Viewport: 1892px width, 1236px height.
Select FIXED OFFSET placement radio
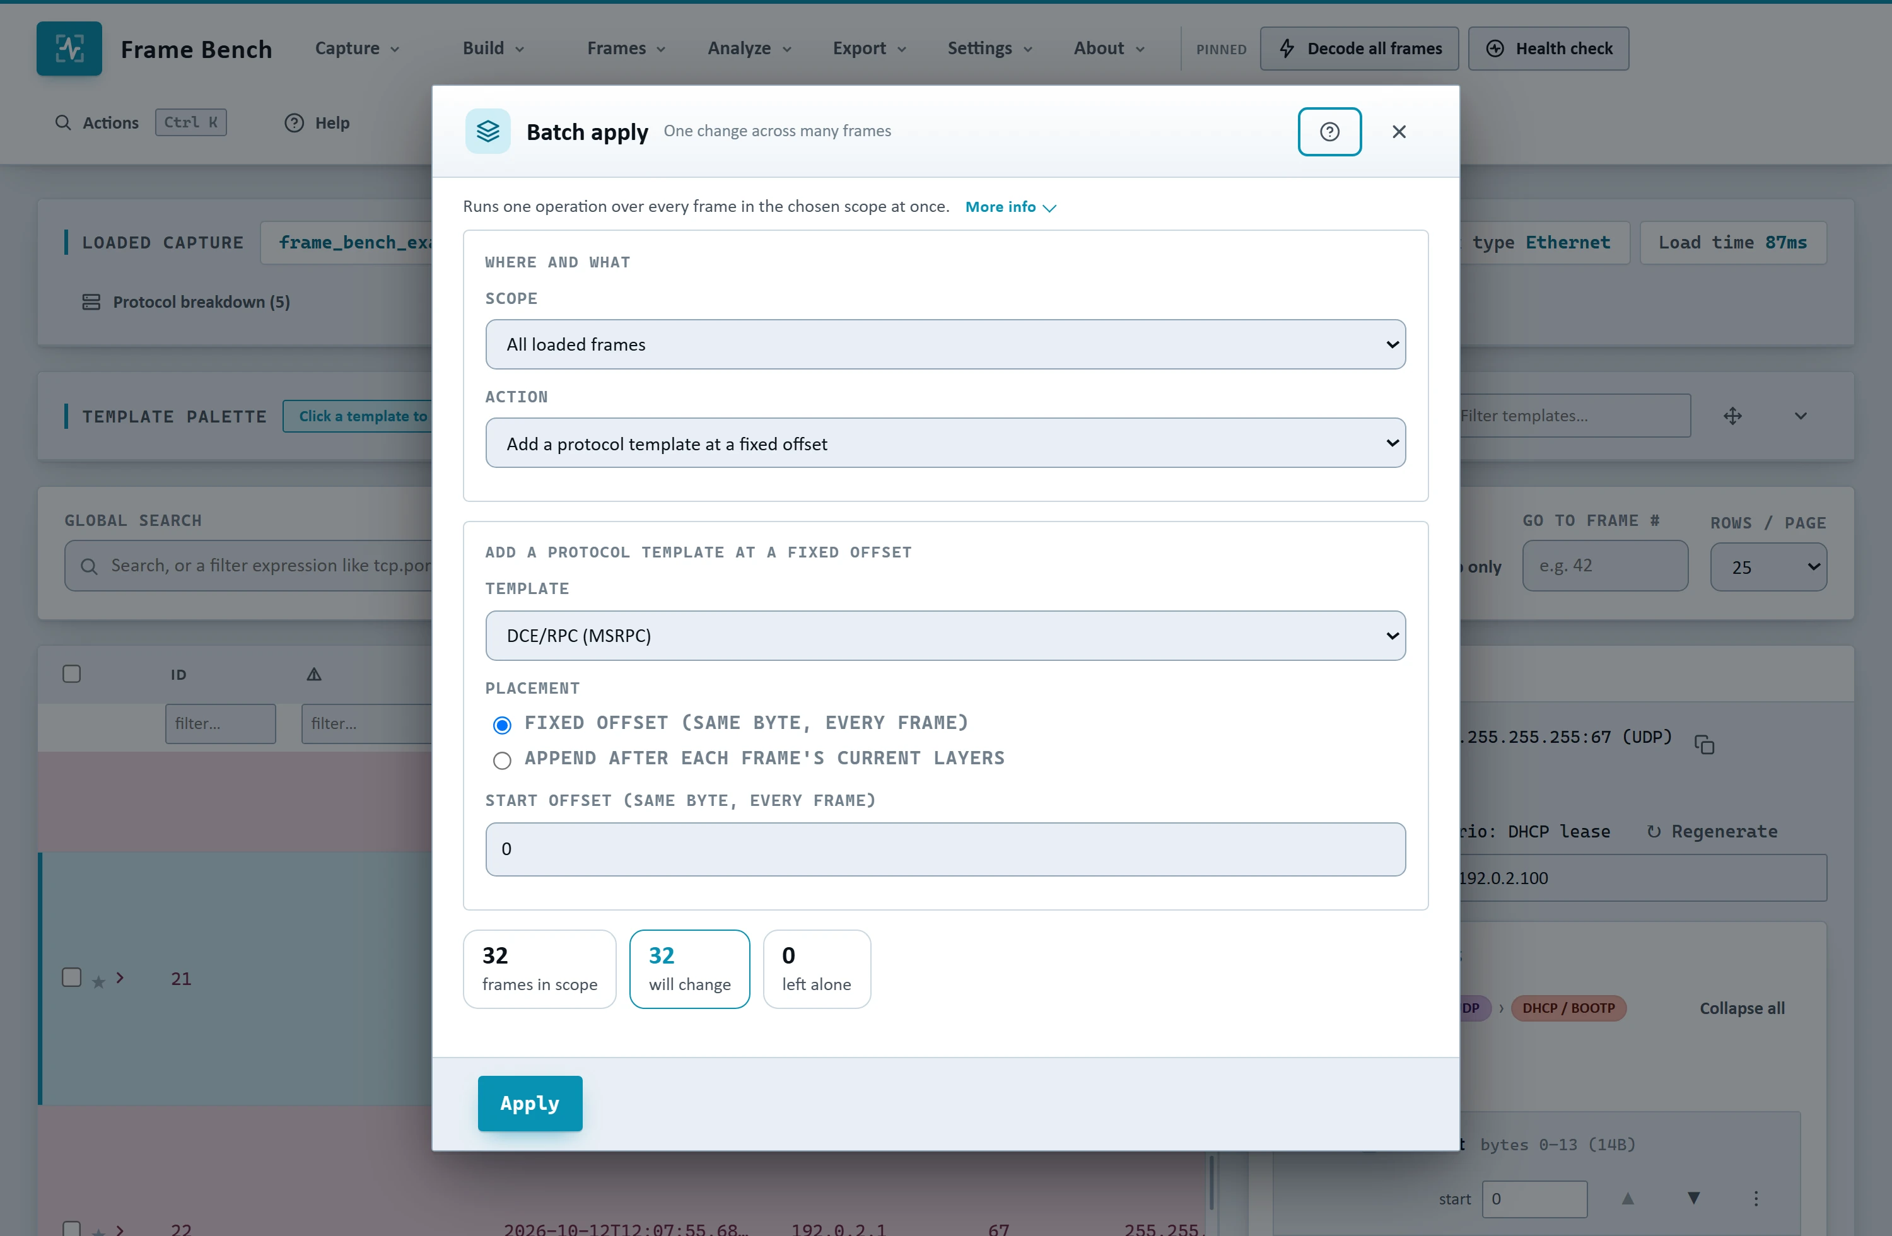501,724
